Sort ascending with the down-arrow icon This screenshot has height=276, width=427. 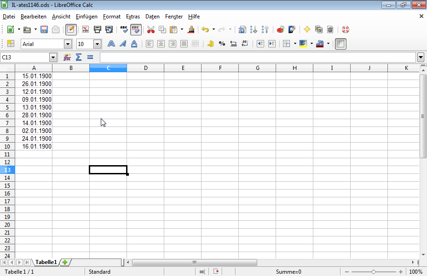coord(254,29)
